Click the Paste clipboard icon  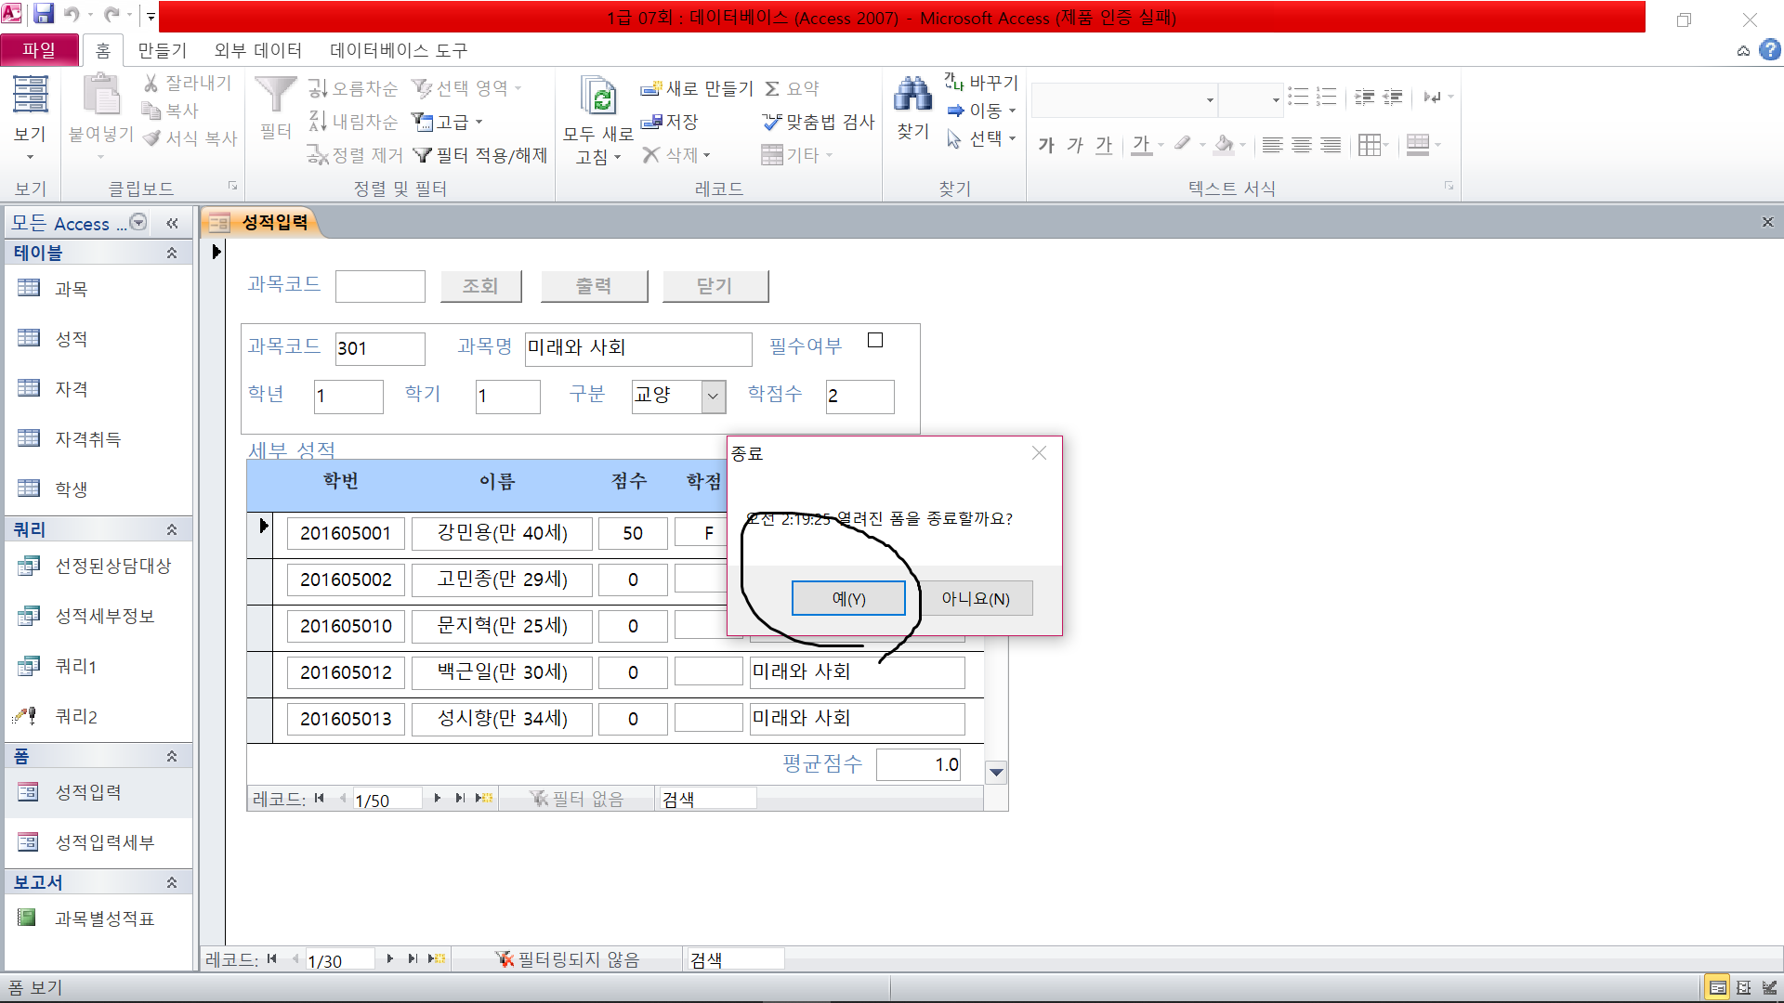(x=101, y=96)
